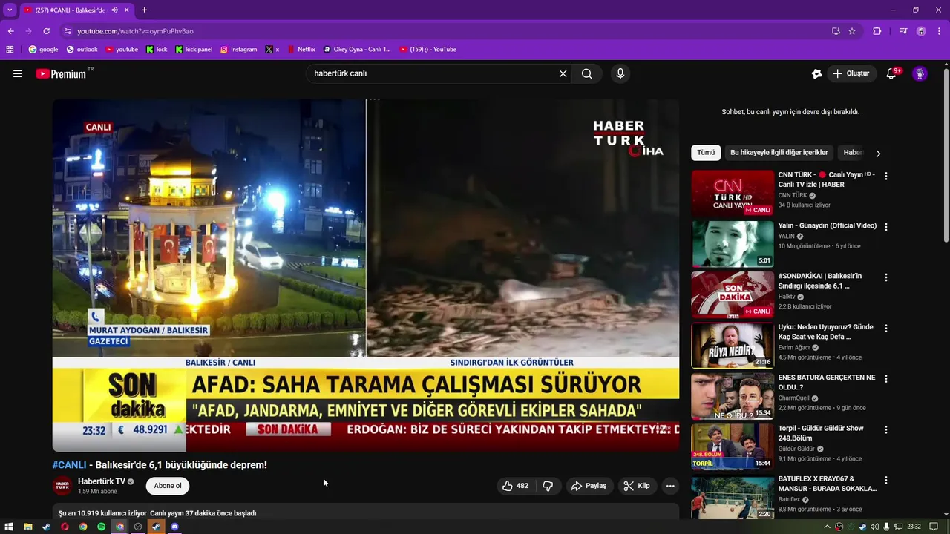Open options for CNN TÜRK video
The width and height of the screenshot is (950, 534).
pyautogui.click(x=885, y=177)
